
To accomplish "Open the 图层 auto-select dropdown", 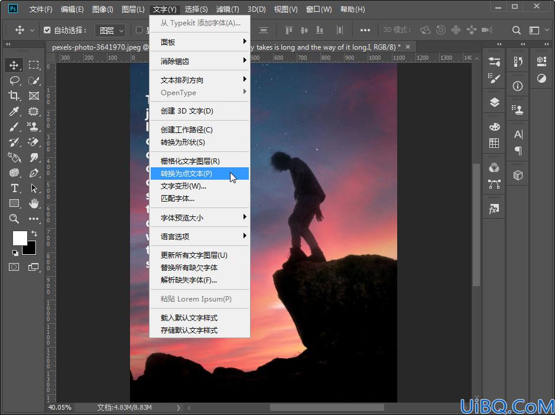I will [111, 31].
